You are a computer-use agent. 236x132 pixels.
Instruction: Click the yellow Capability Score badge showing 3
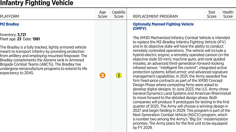click(119, 75)
